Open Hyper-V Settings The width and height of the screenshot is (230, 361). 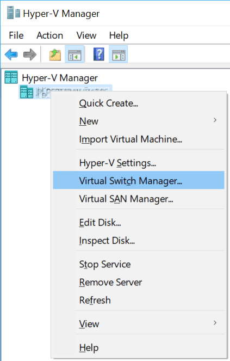click(x=139, y=163)
